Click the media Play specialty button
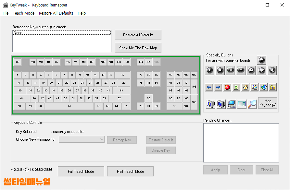Image resolution: width=290 pixels, height=190 pixels. click(210, 70)
